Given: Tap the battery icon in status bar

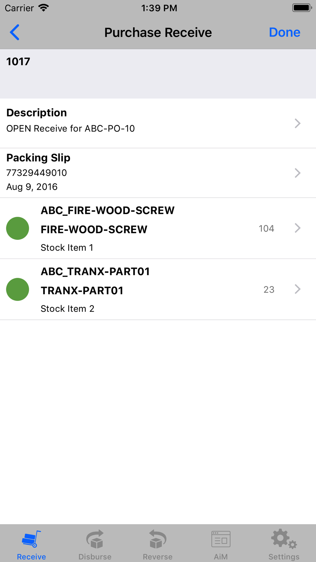Looking at the screenshot, I should click(x=302, y=8).
